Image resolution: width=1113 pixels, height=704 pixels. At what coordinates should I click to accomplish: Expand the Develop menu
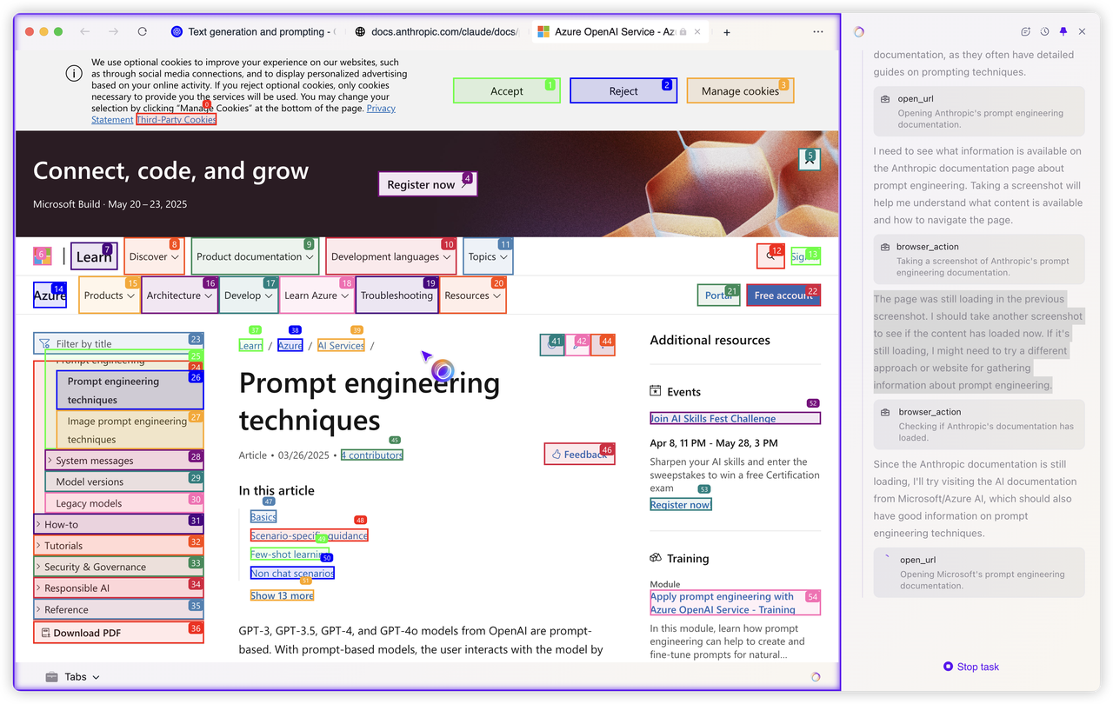249,296
